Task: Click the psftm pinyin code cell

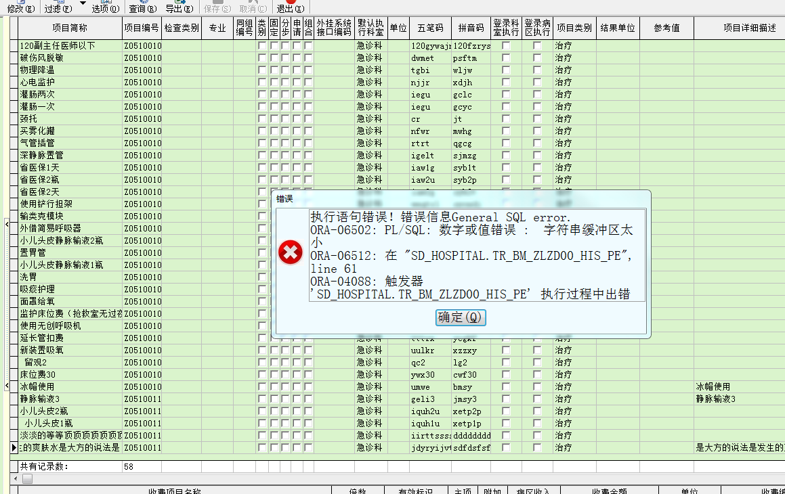Action: point(471,58)
